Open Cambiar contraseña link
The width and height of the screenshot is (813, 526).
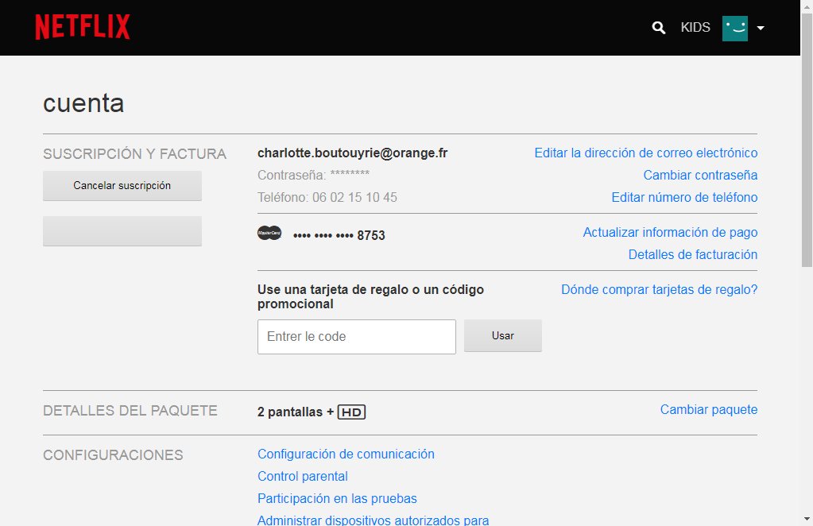[700, 175]
